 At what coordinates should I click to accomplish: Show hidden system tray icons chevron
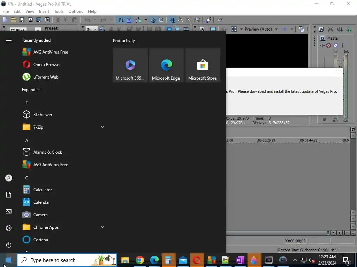tap(295, 260)
